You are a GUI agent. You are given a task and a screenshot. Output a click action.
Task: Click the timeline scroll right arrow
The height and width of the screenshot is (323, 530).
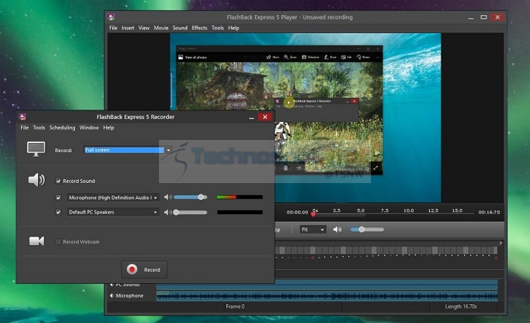point(500,243)
